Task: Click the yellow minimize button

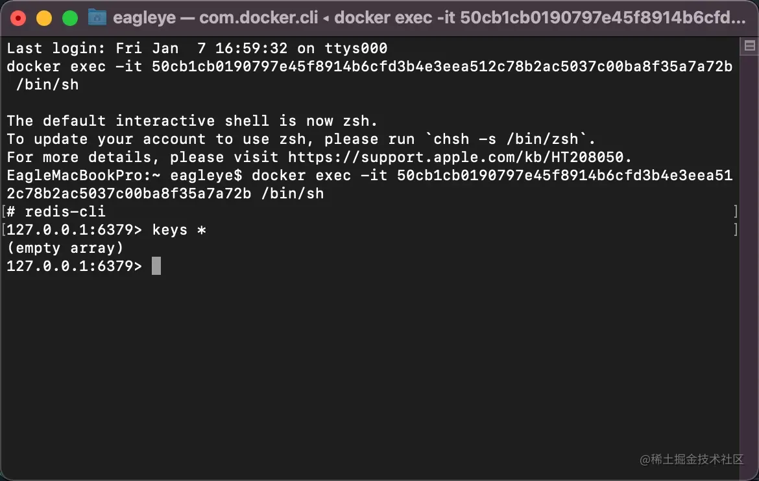Action: (44, 19)
